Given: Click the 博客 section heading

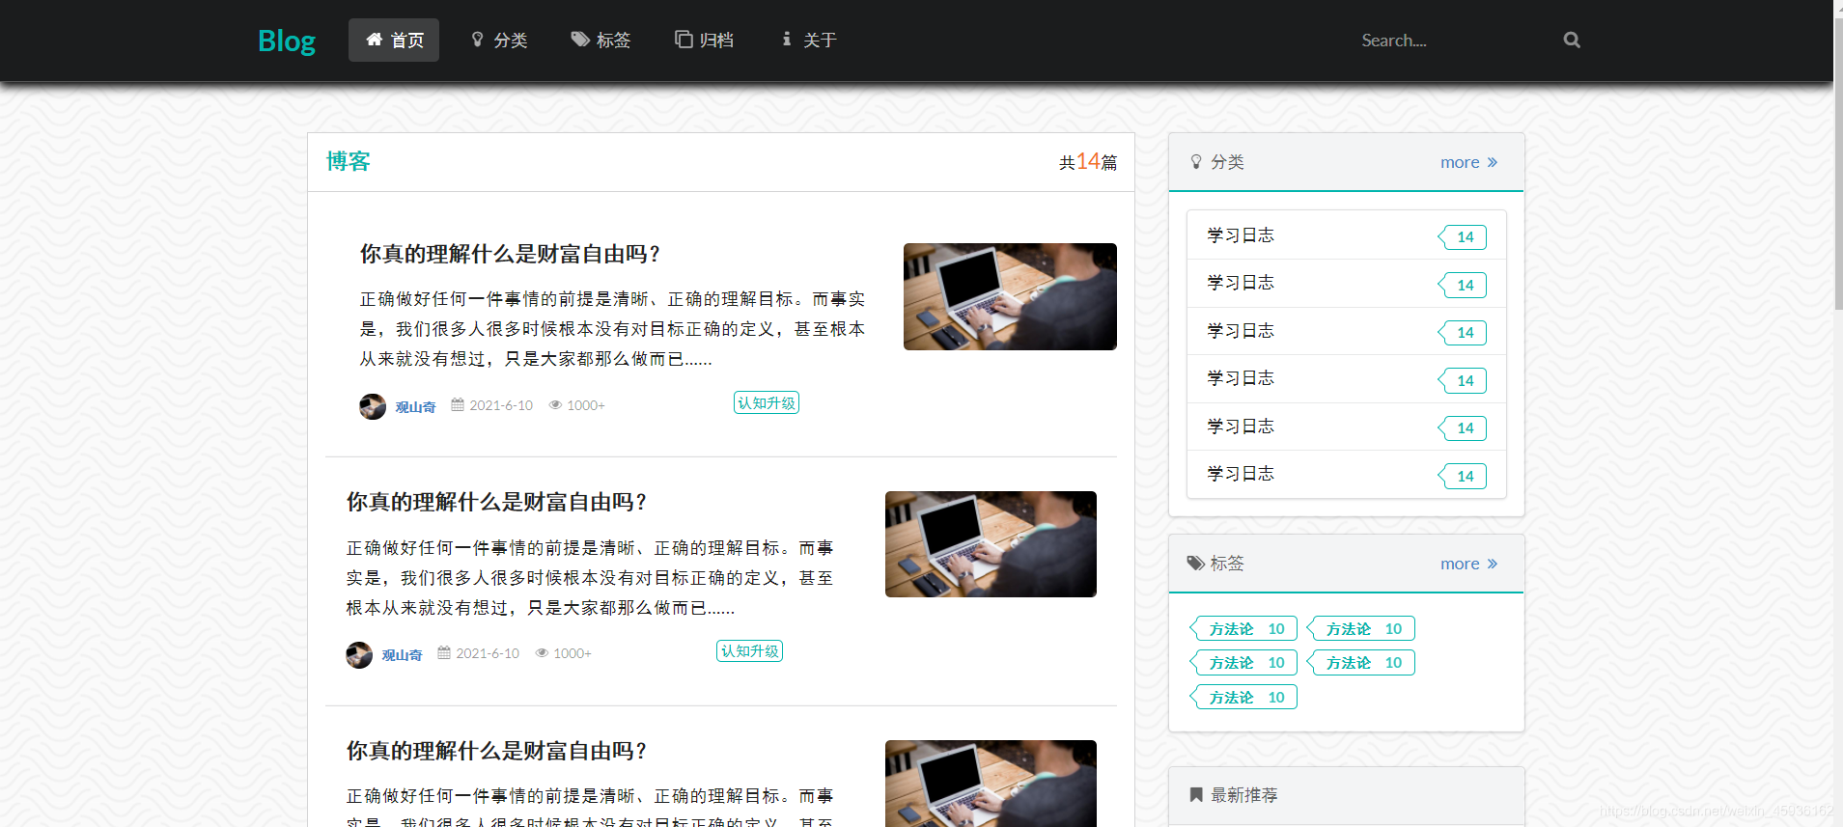Looking at the screenshot, I should click(x=349, y=161).
